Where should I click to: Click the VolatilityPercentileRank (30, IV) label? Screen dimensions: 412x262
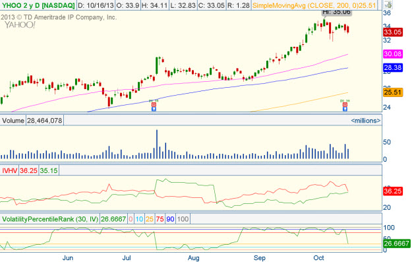(x=50, y=219)
